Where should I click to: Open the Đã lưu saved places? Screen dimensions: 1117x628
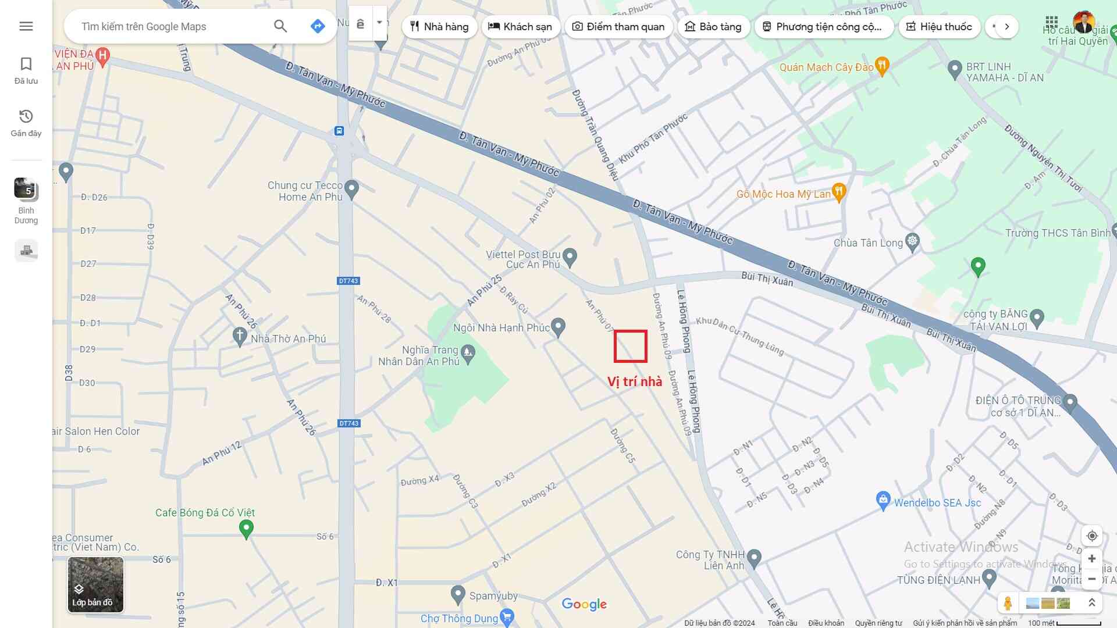click(26, 70)
